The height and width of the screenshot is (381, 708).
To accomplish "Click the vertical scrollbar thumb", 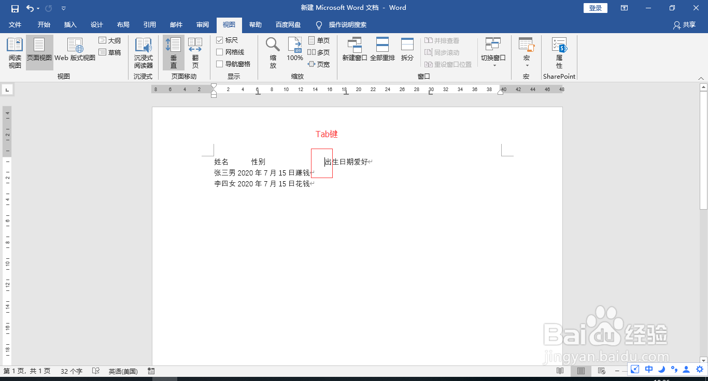I will 703,150.
